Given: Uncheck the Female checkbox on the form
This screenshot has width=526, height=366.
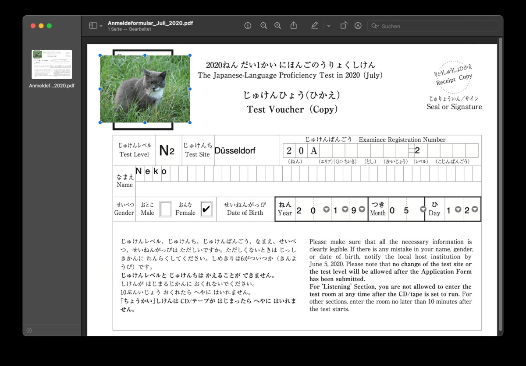Looking at the screenshot, I should [206, 209].
